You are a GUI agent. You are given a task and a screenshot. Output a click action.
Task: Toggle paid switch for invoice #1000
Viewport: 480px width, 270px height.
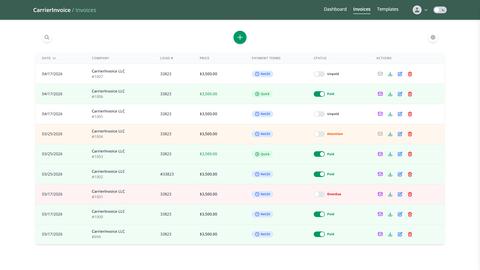pyautogui.click(x=319, y=214)
